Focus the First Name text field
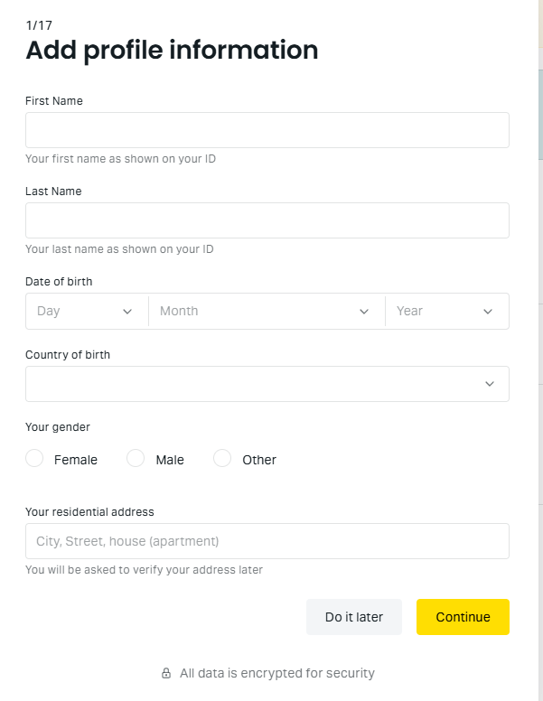Screen dimensions: 543x701 coord(267,130)
